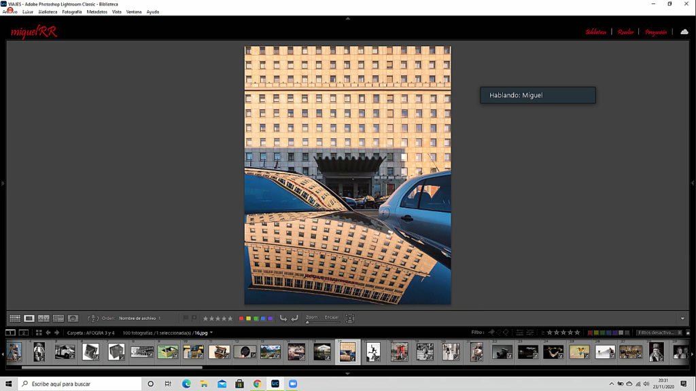This screenshot has height=391, width=696.
Task: Toggle the second monitor display button
Action: point(23,333)
